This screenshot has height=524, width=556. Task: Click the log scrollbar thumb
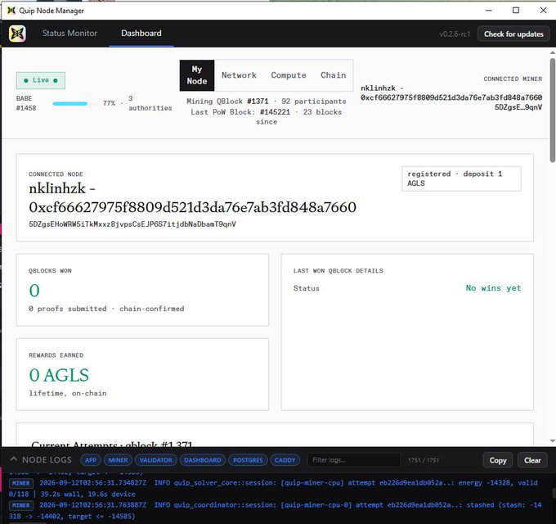click(x=554, y=493)
